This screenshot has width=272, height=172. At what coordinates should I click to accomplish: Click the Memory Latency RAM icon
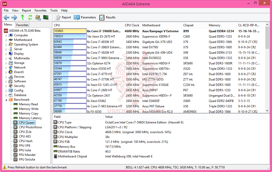pyautogui.click(x=16, y=118)
